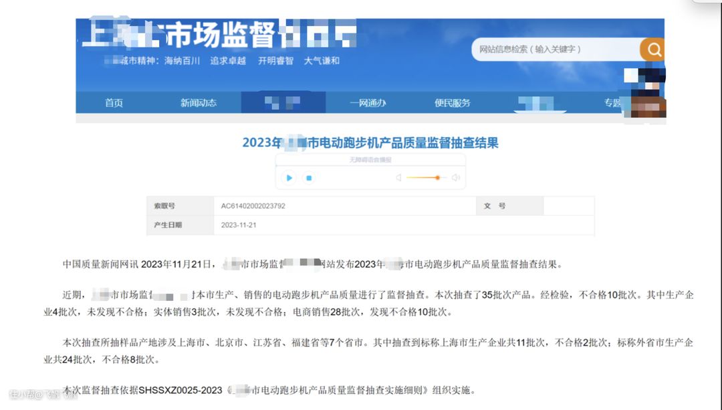Screen dimensions: 722x410
Task: Click the article title about 电动跑步机
Action: (370, 143)
